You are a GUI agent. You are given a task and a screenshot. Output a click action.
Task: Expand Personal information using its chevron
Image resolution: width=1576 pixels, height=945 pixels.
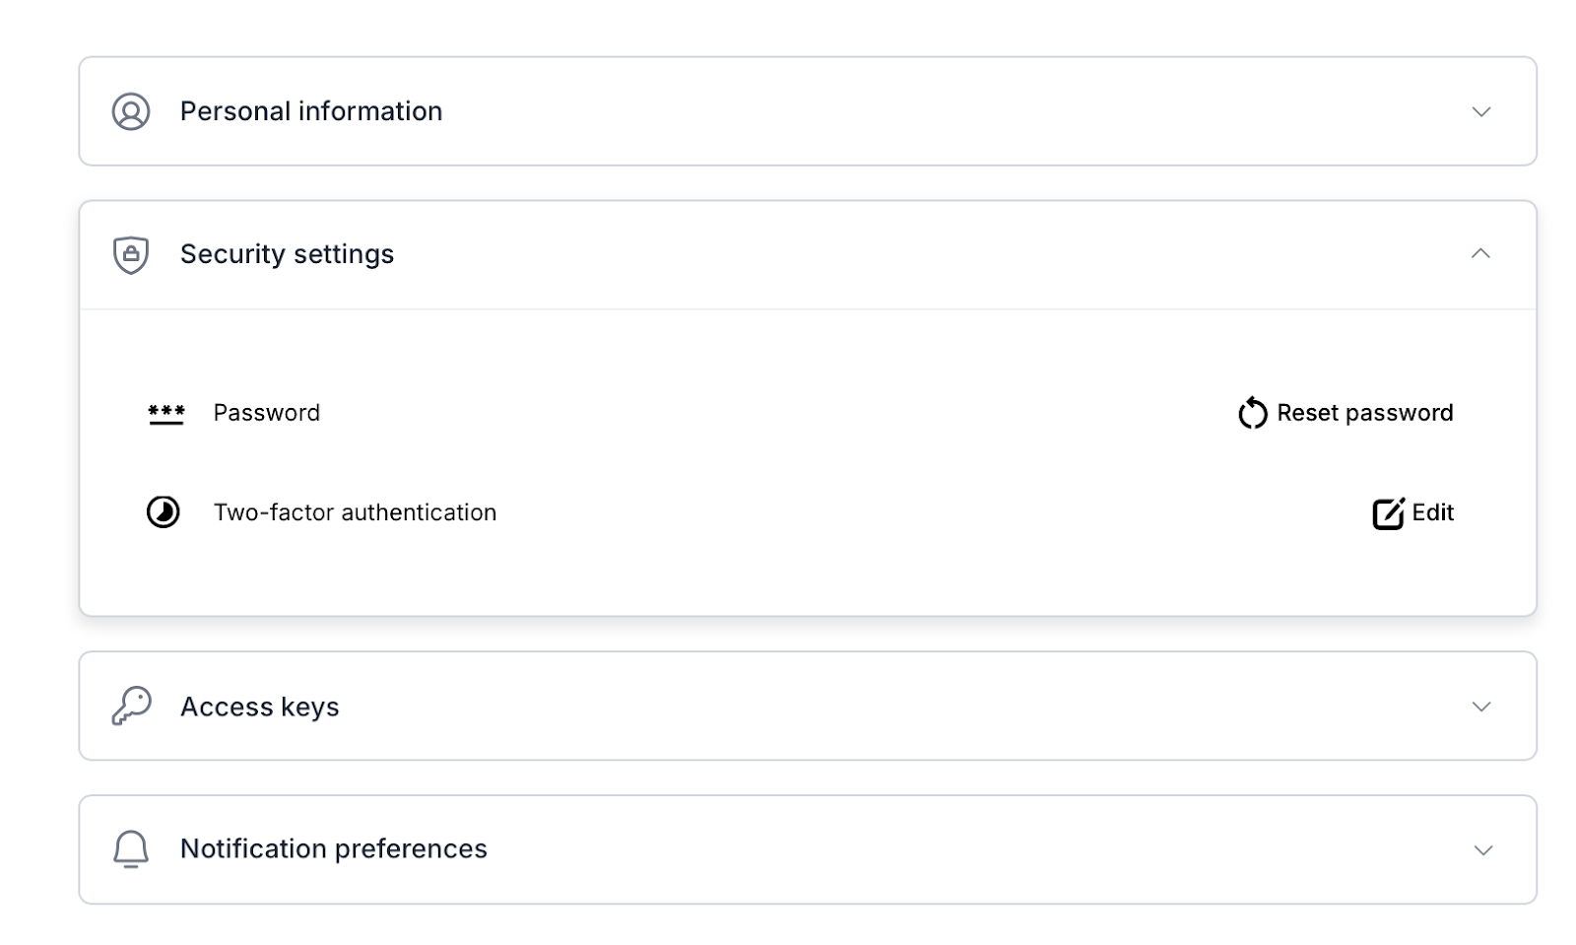[x=1480, y=112]
